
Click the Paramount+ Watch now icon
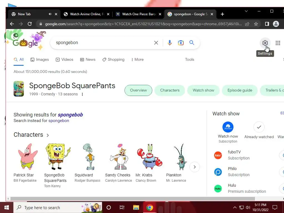click(x=228, y=127)
